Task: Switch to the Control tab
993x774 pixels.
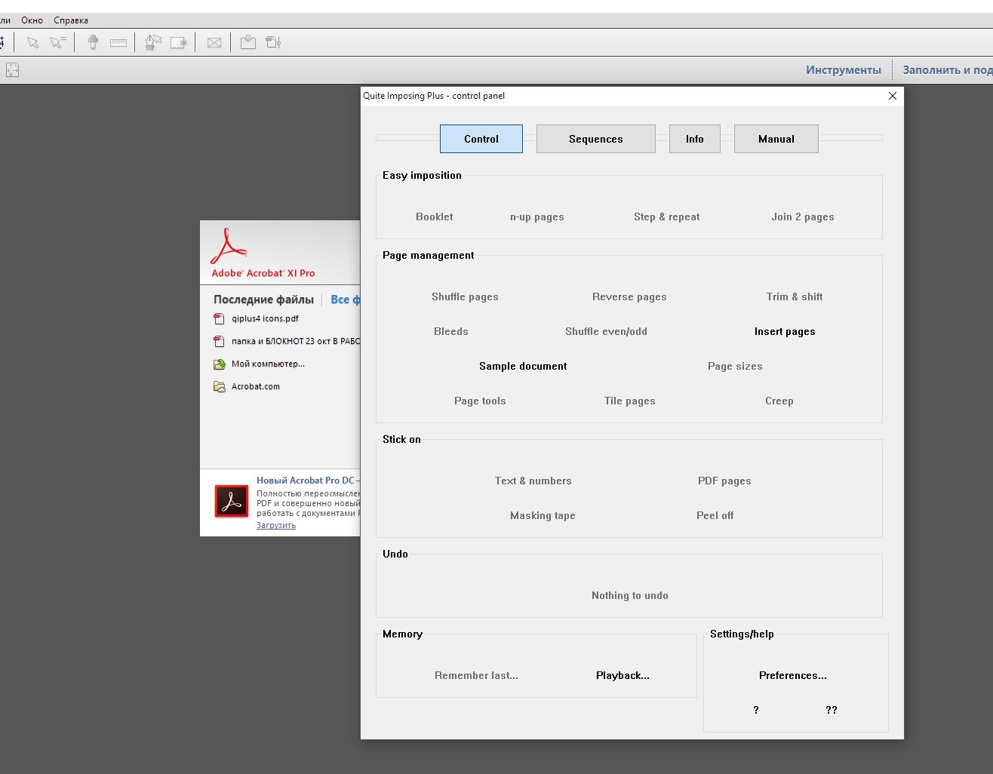Action: [x=481, y=139]
